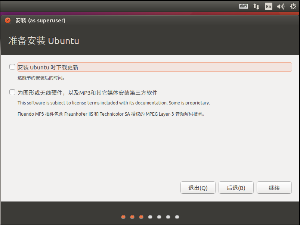Click the second installer progress dot
Image resolution: width=300 pixels, height=225 pixels.
[x=132, y=217]
